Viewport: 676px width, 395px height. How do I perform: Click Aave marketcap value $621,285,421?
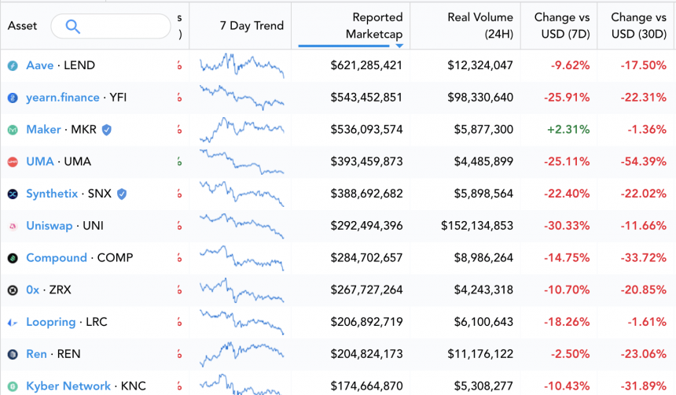pyautogui.click(x=366, y=65)
